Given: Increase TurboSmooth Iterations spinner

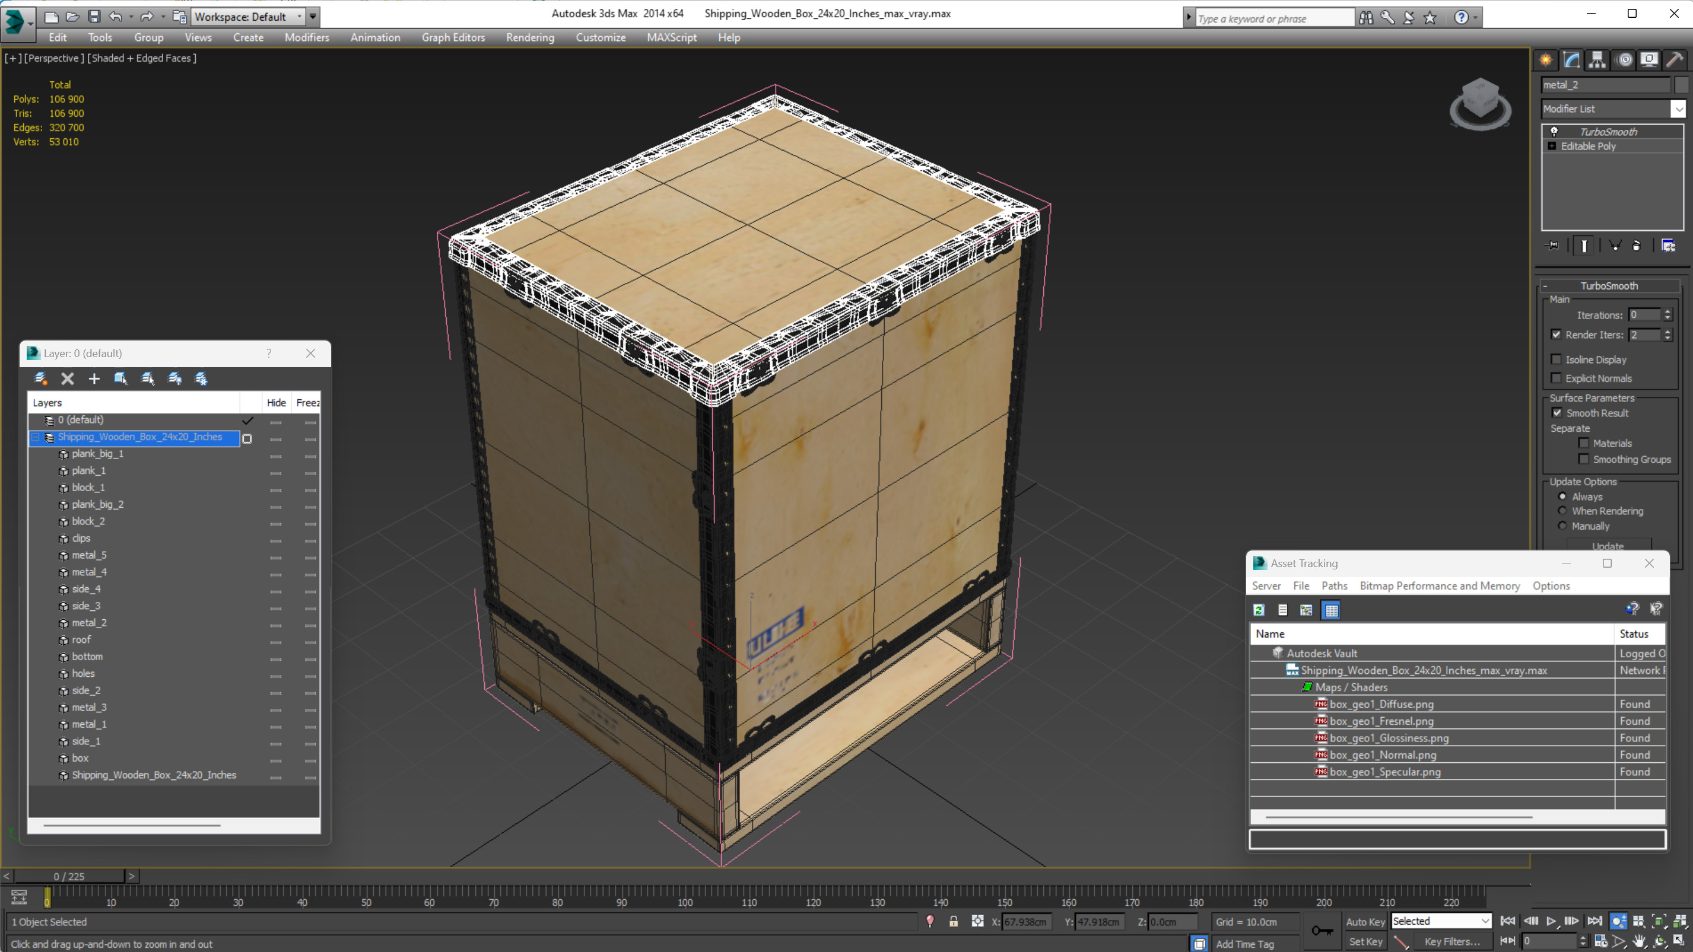Looking at the screenshot, I should [x=1667, y=311].
